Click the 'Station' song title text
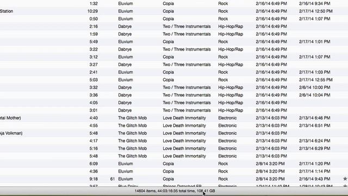 7,11
